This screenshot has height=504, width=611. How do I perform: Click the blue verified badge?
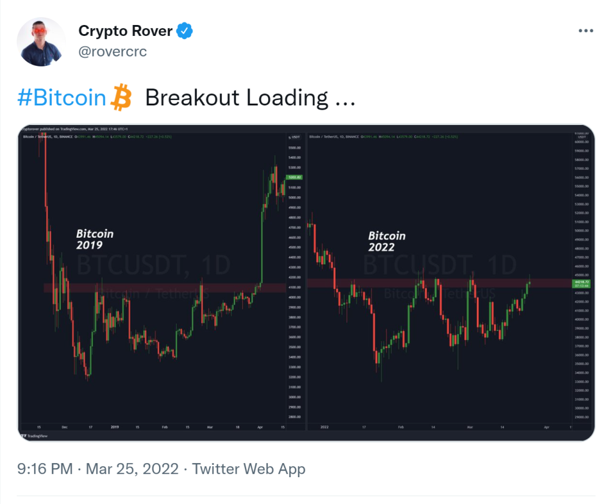pos(185,31)
